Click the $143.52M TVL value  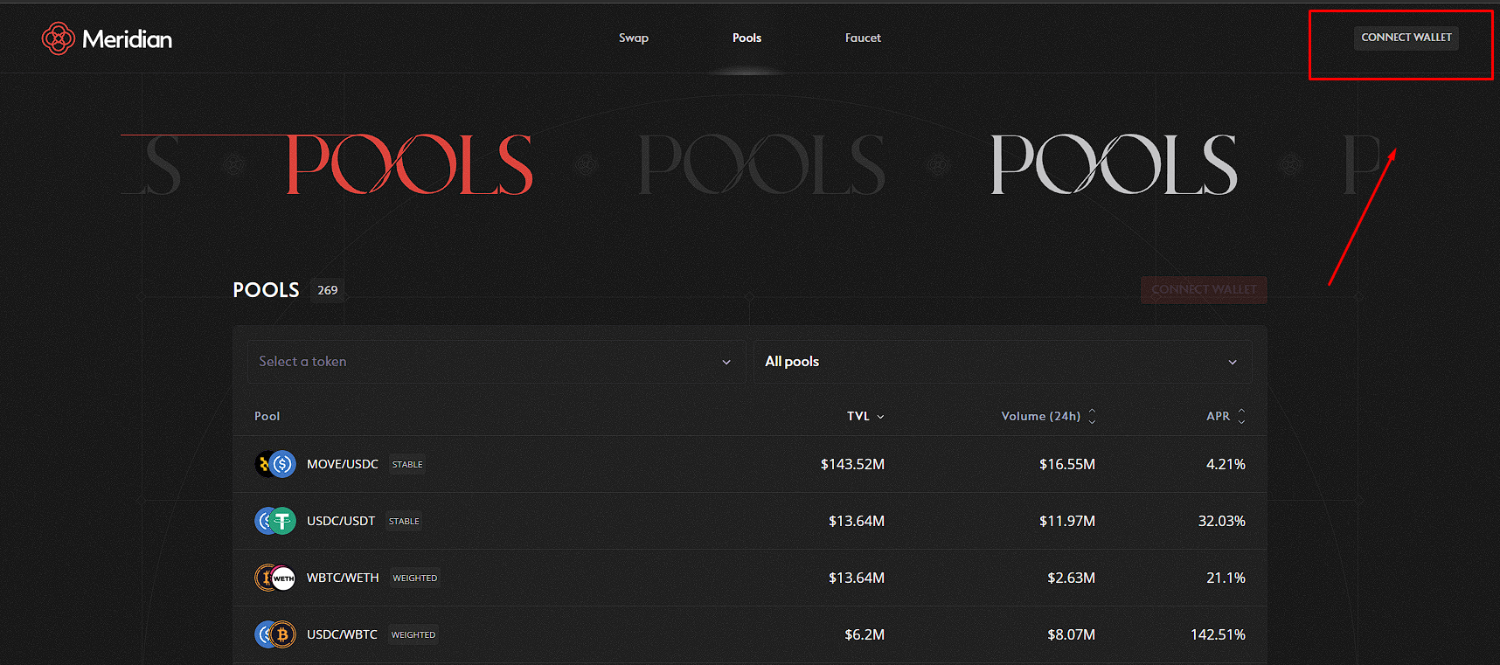852,464
